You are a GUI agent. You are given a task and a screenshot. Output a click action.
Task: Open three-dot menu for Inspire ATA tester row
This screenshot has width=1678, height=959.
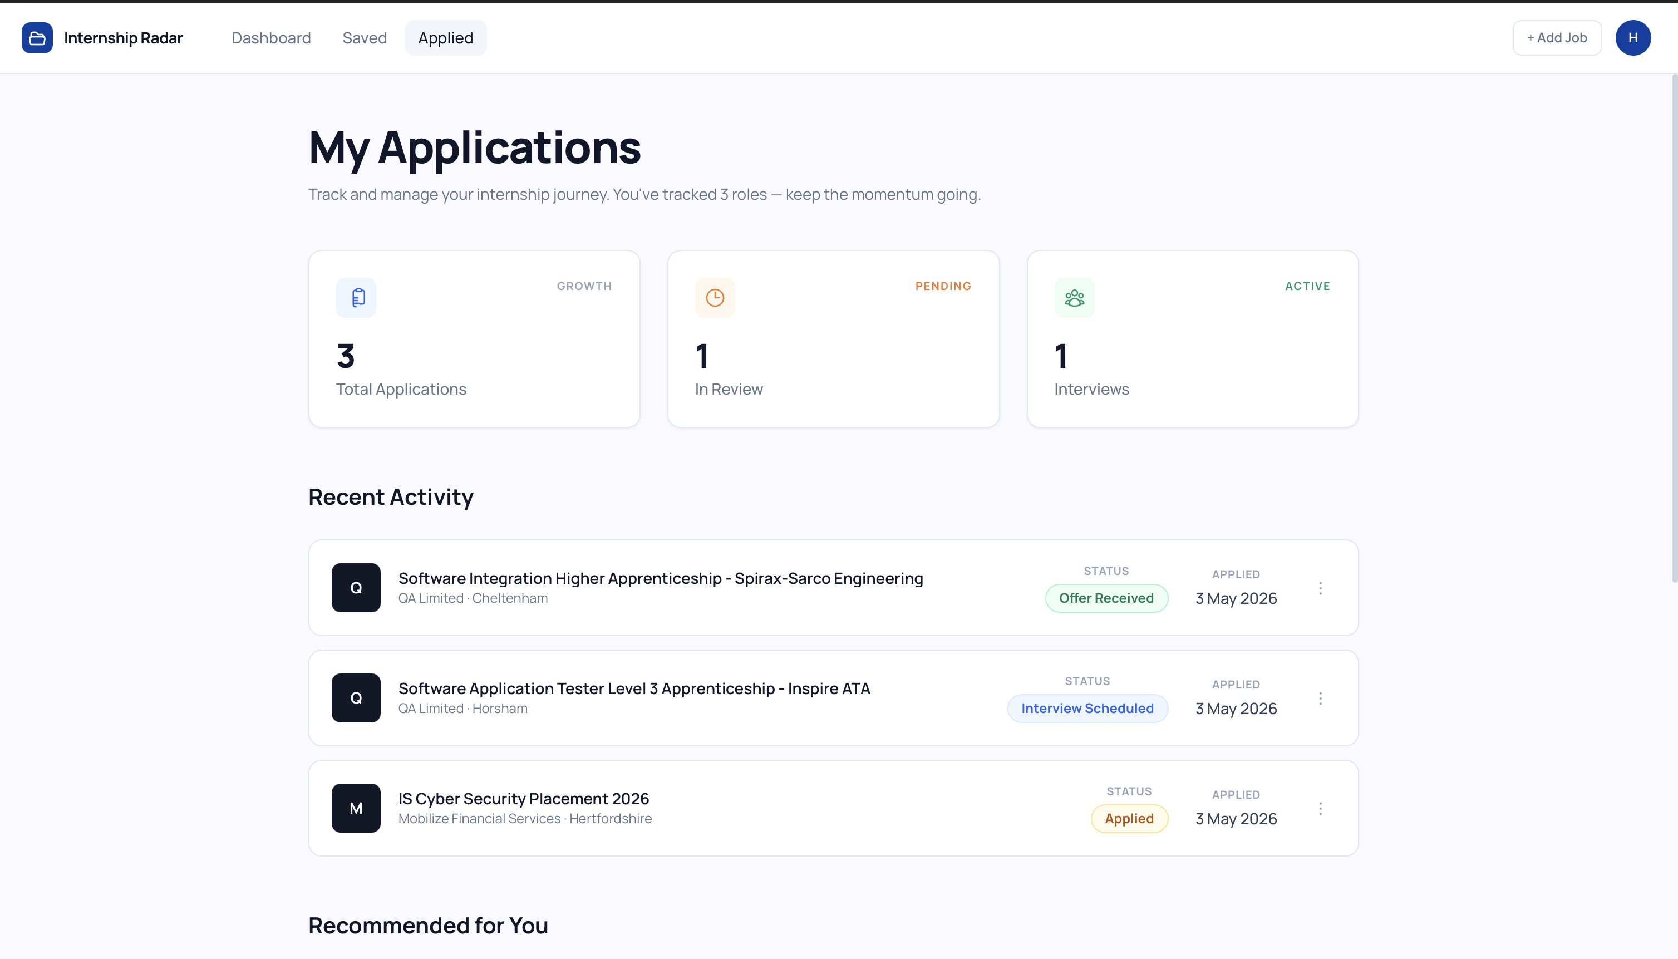pyautogui.click(x=1320, y=698)
